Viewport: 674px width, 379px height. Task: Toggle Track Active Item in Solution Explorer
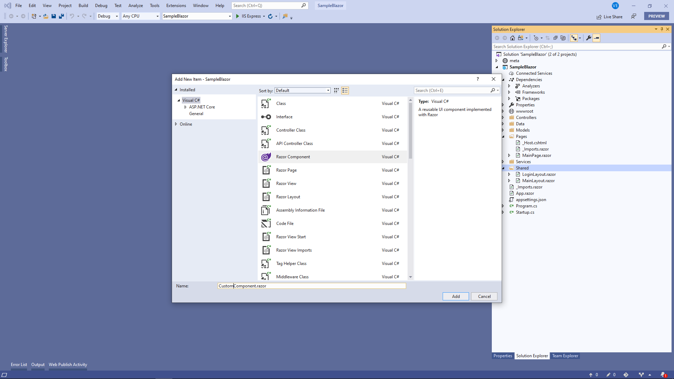click(574, 38)
